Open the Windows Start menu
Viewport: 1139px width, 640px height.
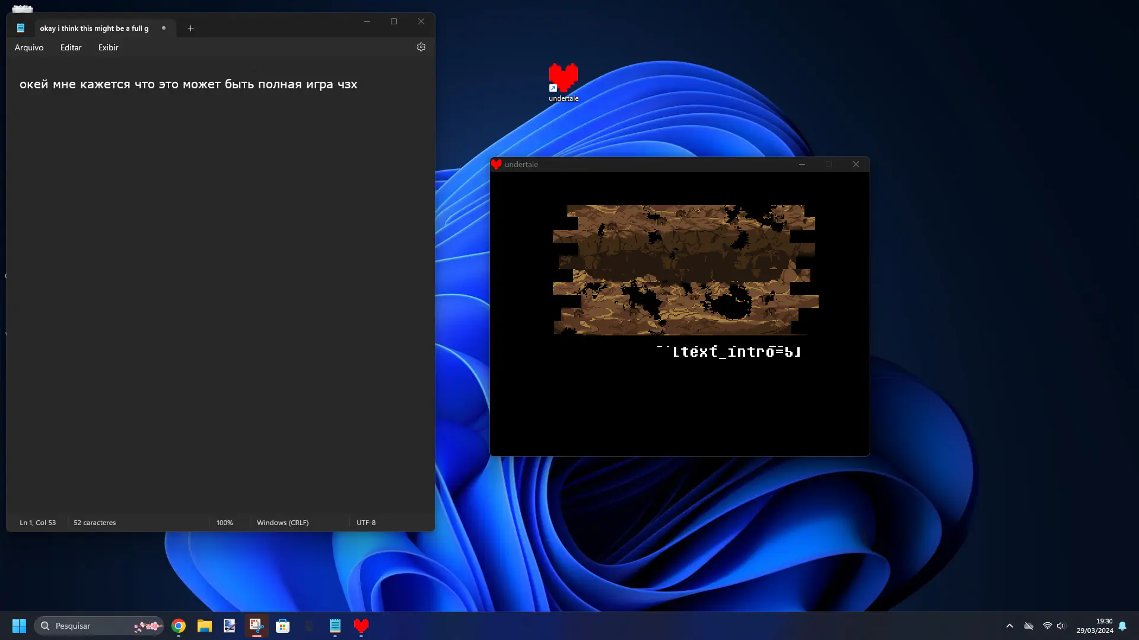[x=19, y=626]
